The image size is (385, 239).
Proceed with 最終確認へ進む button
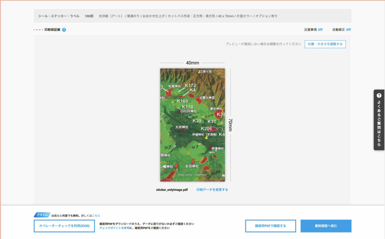[326, 226]
